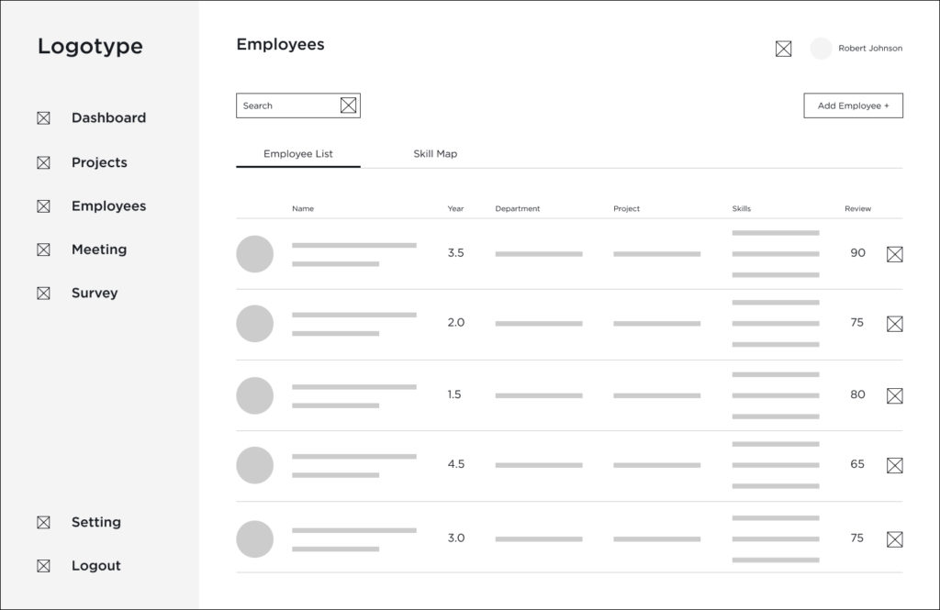Click action icon for employee with review 90
Screen dimensions: 940x610
(894, 254)
